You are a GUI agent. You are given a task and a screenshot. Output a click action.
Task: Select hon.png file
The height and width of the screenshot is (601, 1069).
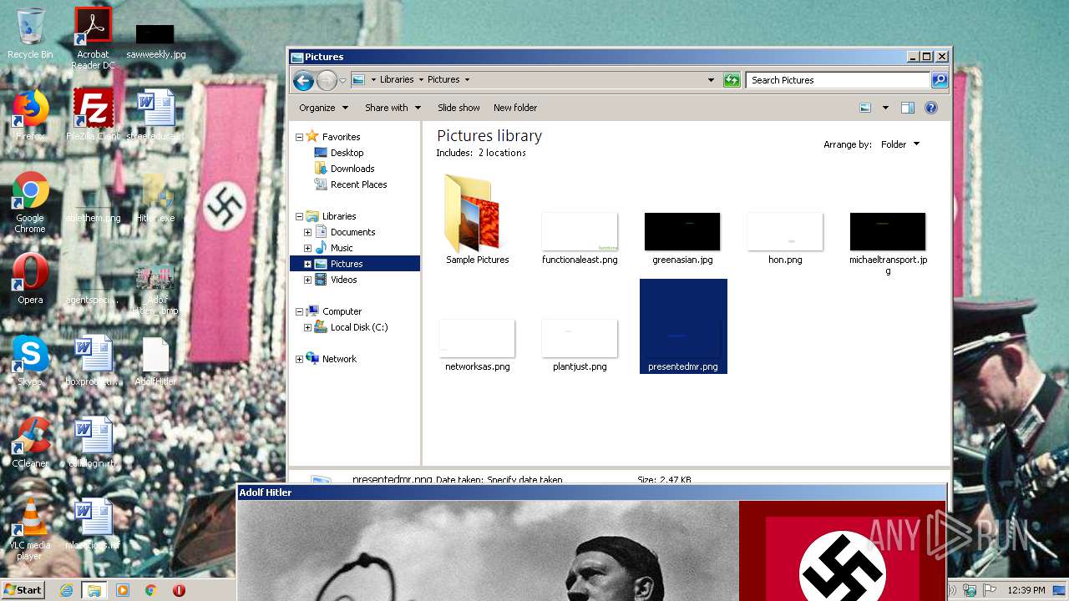(785, 238)
